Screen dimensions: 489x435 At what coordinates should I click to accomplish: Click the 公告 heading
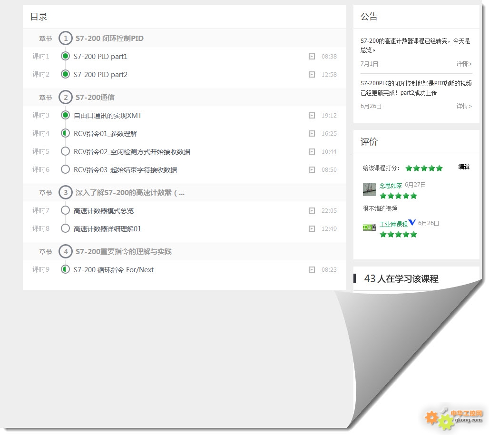tap(369, 17)
